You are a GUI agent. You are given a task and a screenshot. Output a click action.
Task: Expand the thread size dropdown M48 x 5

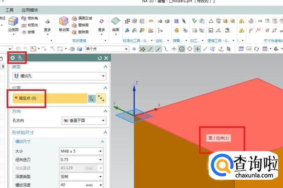(x=81, y=151)
